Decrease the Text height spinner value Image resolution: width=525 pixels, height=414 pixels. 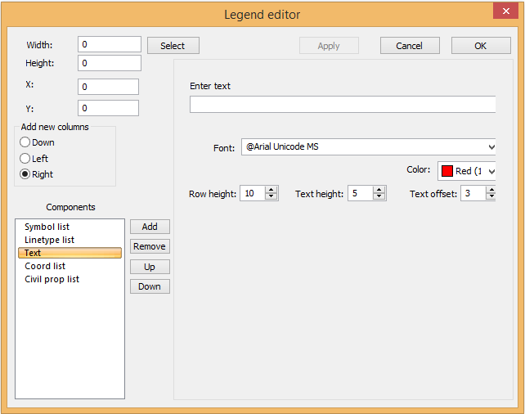379,197
